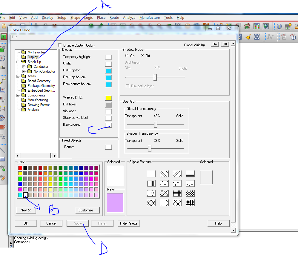
Task: Open the waveform book library icon
Action: tap(293, 36)
